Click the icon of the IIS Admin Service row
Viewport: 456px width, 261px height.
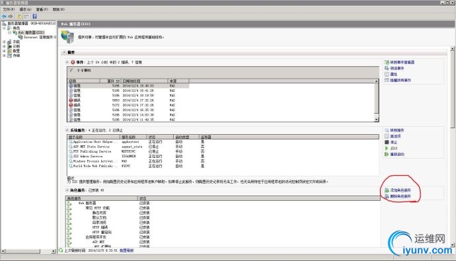[x=70, y=157]
